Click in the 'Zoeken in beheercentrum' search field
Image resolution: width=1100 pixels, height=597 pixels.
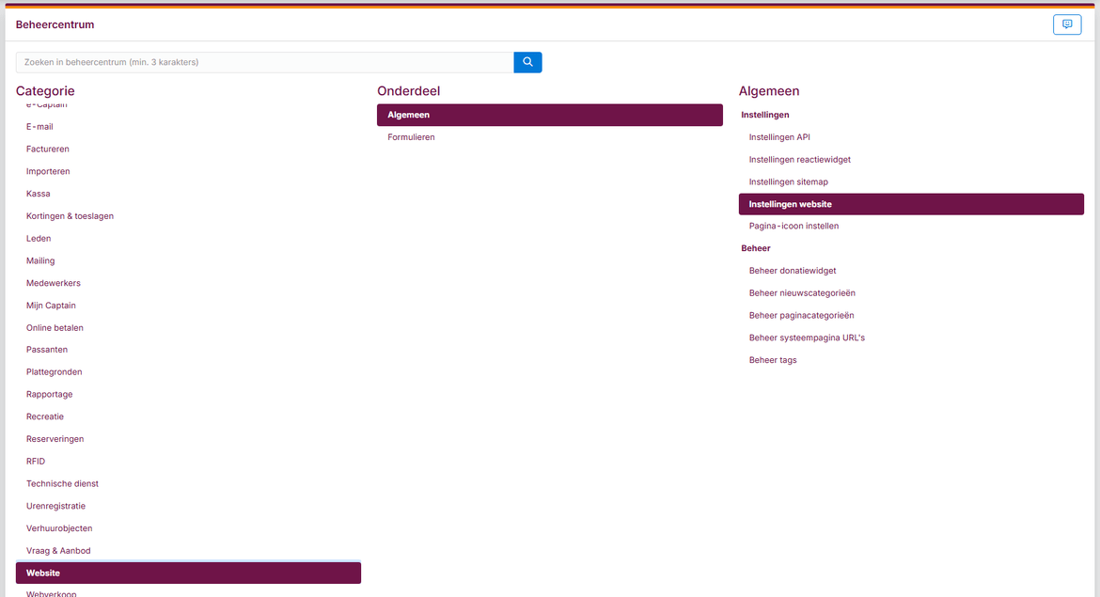pos(263,62)
